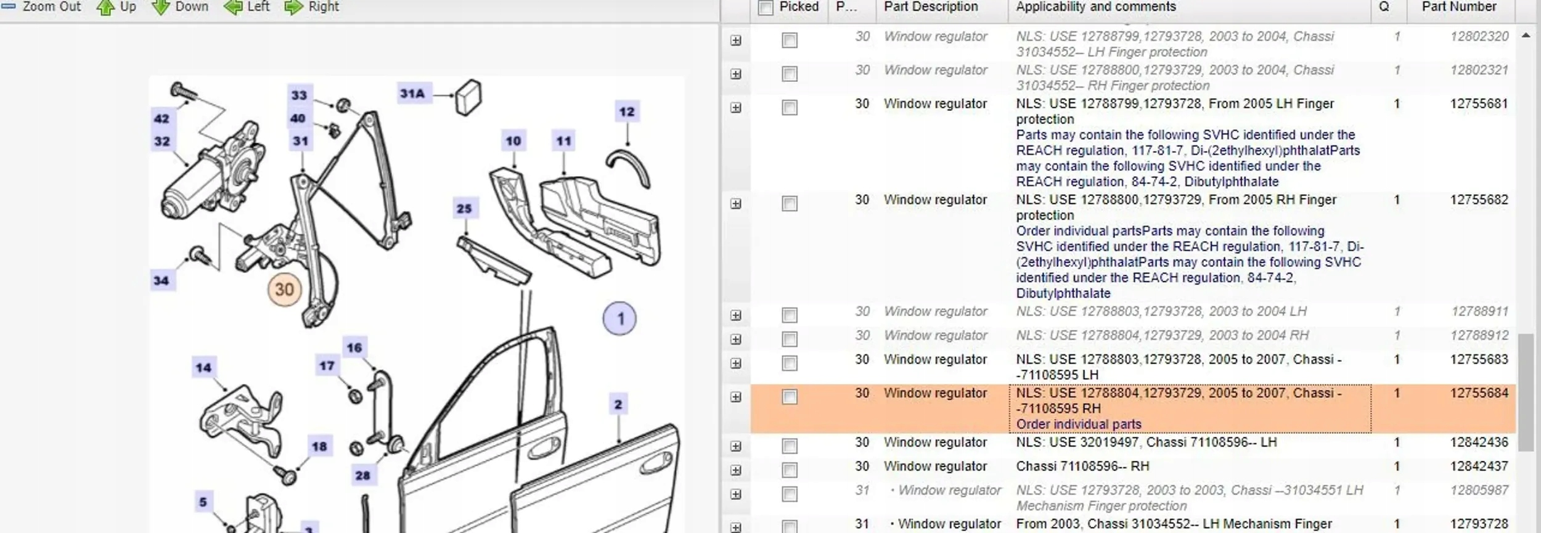
Task: Pan the diagram Left
Action: (x=247, y=7)
